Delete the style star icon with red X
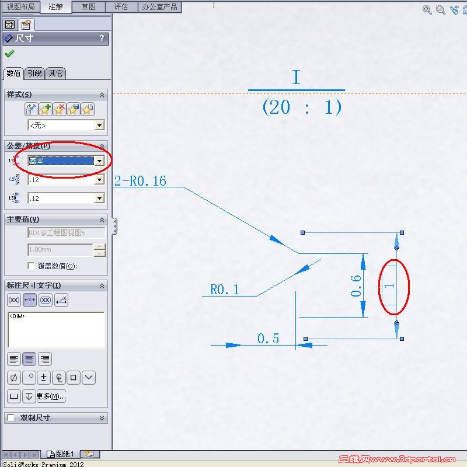The image size is (467, 467). click(60, 109)
